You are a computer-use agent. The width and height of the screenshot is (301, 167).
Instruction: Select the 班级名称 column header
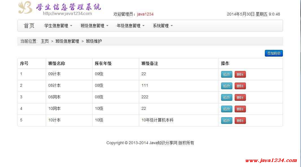(57, 63)
